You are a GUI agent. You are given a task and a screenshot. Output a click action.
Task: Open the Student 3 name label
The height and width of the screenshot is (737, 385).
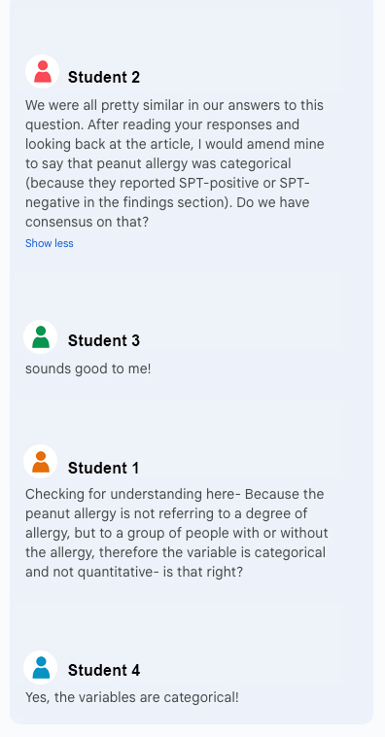(104, 340)
